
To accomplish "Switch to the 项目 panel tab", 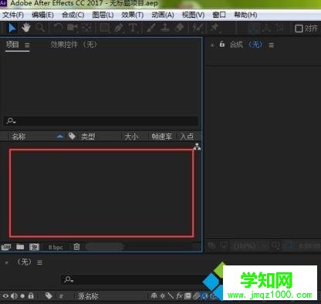I will point(12,45).
